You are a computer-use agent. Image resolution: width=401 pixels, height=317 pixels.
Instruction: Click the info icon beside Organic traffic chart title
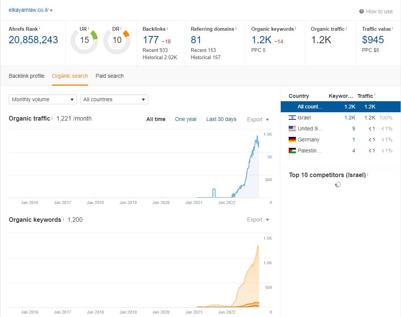(x=52, y=118)
